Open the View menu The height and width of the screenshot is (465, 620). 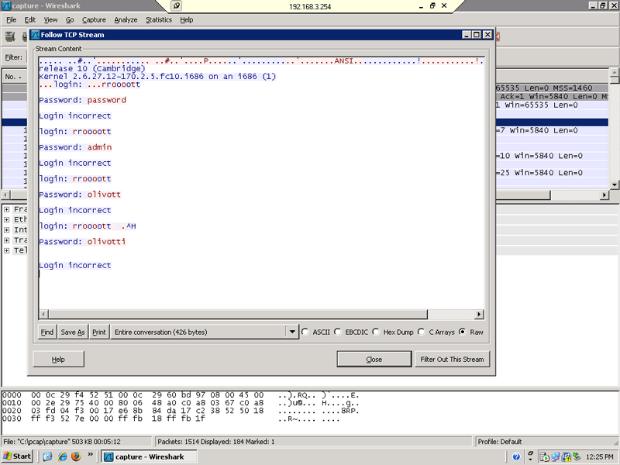[x=50, y=20]
